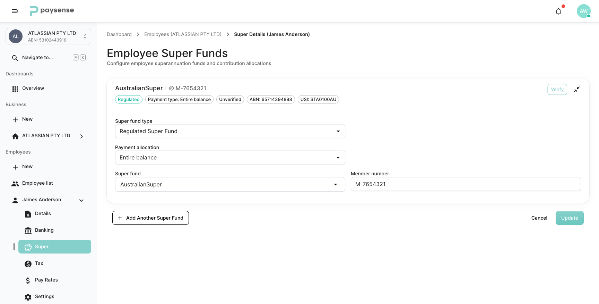The image size is (599, 304).
Task: Click the search magnifier icon
Action: click(x=15, y=58)
